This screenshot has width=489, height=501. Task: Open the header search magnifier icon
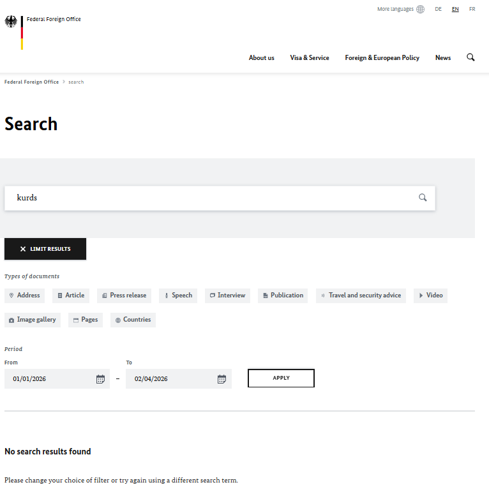pos(470,57)
